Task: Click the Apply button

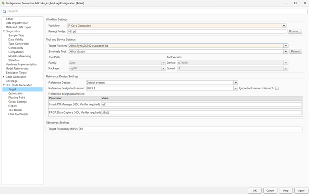Action: [301, 191]
